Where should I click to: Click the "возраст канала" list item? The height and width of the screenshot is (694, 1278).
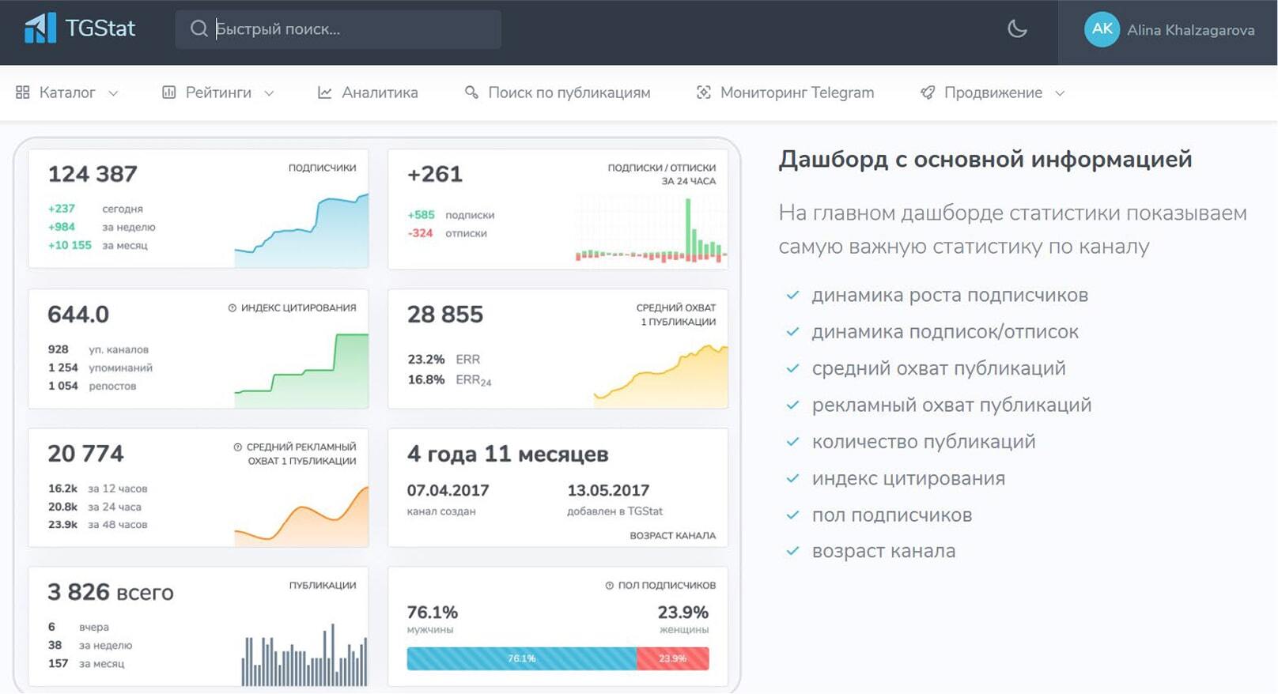(883, 552)
